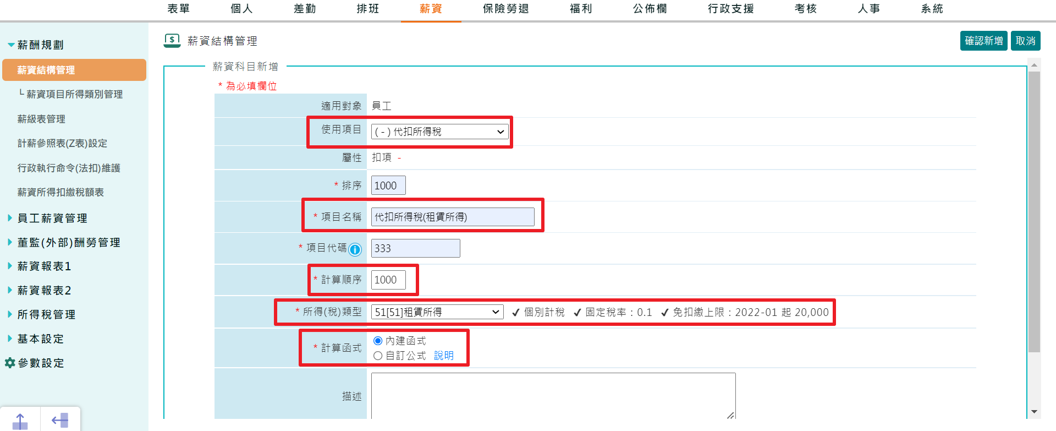Open the 表單 top menu

179,9
